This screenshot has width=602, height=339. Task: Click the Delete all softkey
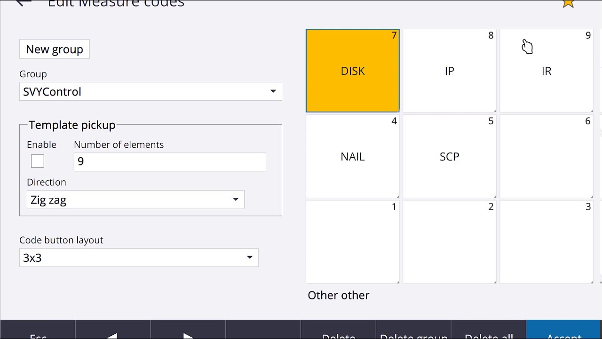[x=489, y=330]
